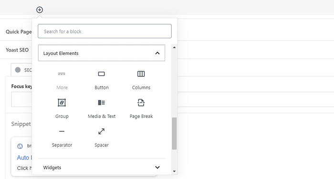Insert the More block
Viewport: 334px width, 179px height.
pos(62,80)
